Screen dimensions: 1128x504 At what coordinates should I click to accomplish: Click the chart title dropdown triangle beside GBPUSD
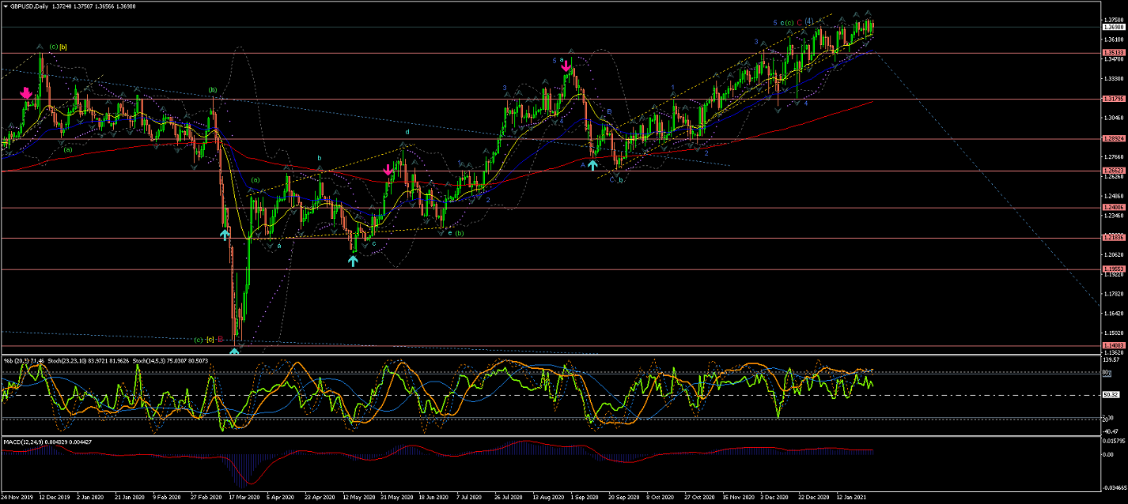[5, 5]
